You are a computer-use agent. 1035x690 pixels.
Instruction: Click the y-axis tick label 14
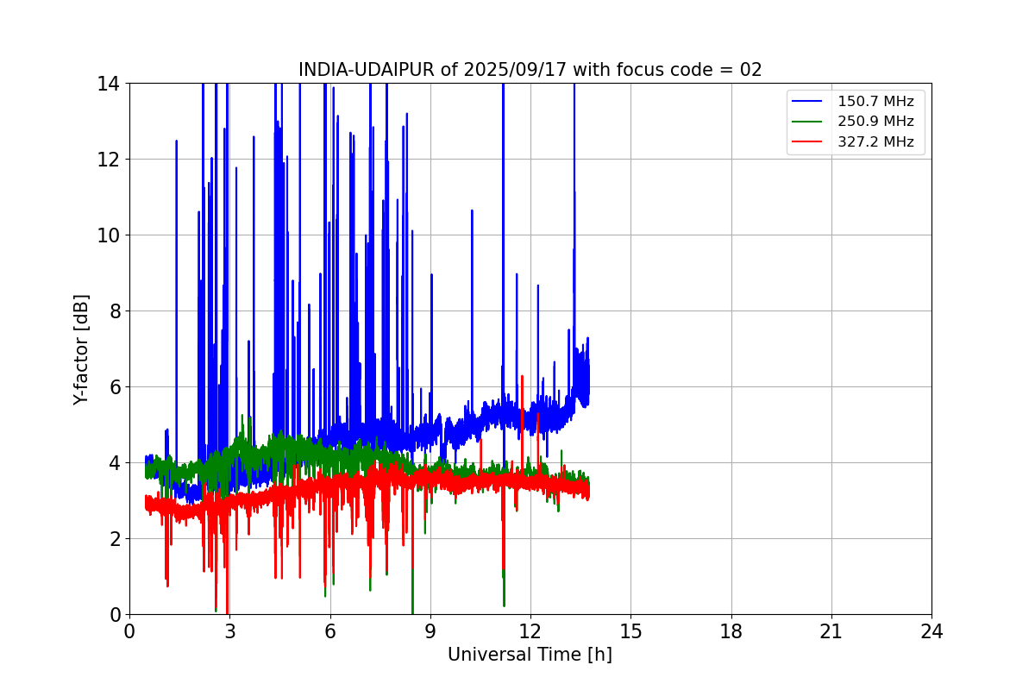pos(108,84)
